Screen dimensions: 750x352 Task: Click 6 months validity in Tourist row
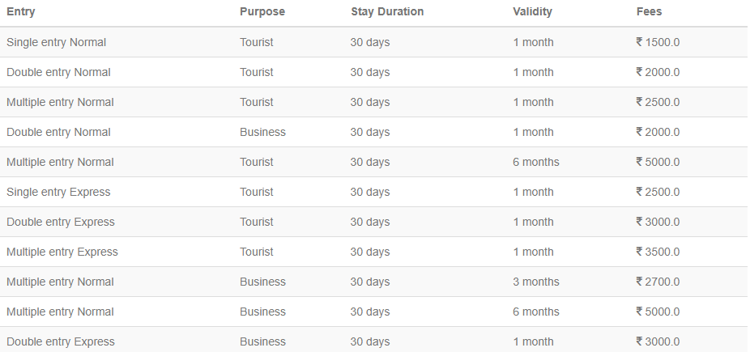[535, 162]
